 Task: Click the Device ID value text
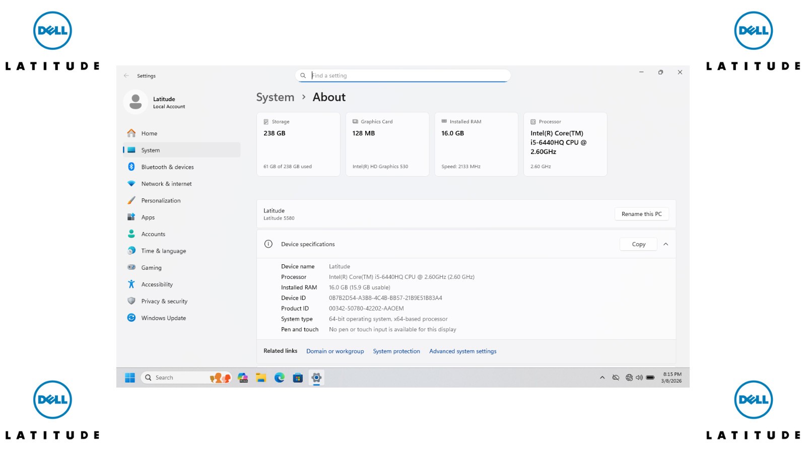385,298
